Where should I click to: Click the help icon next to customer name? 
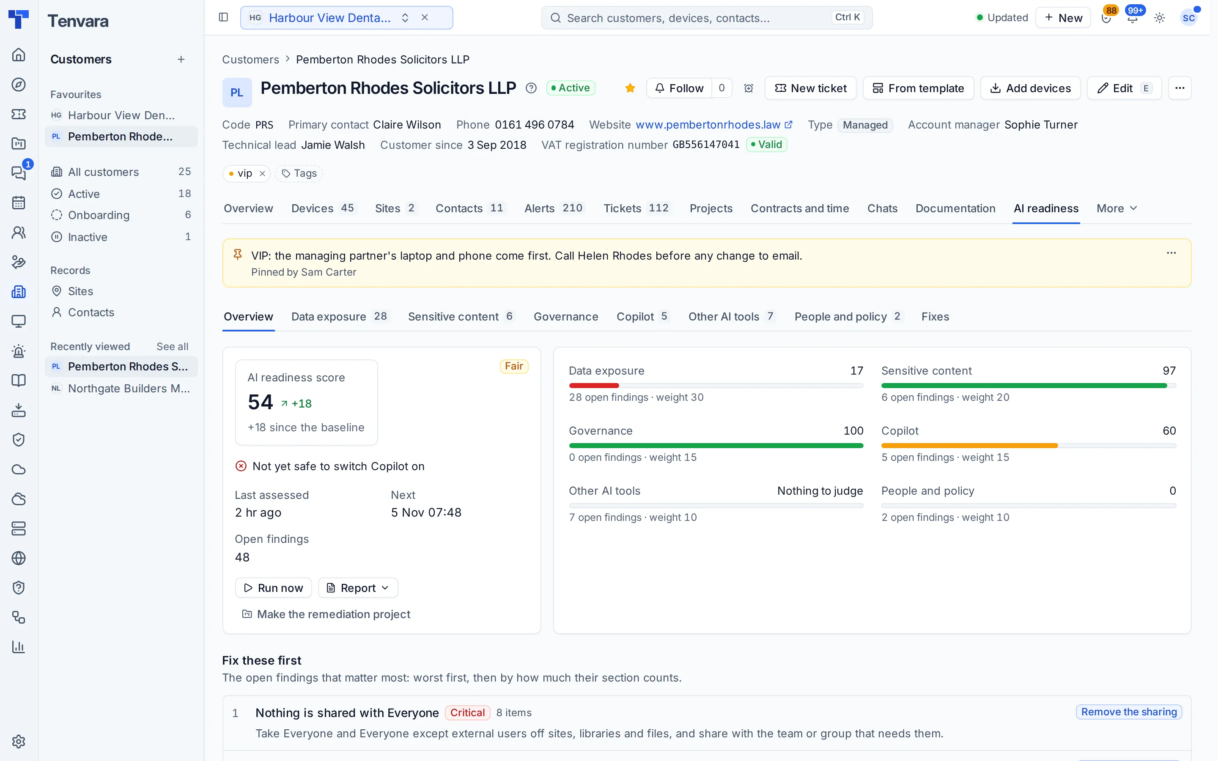530,88
